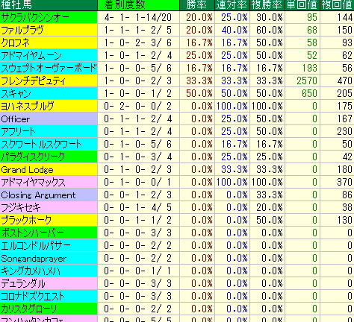Select the キングカメハメハ sire name

coord(49,271)
